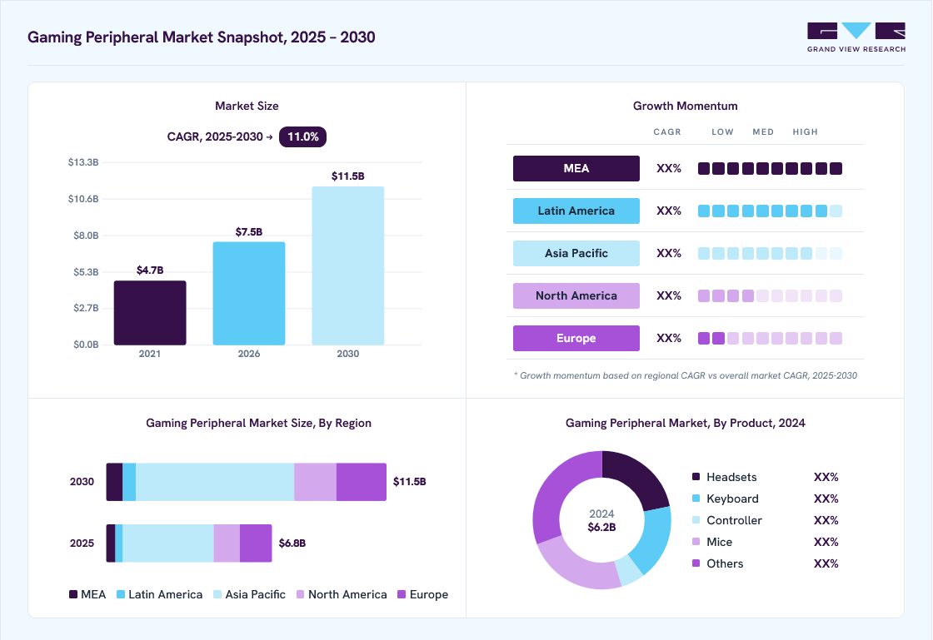Click the 2021 dark purple bar
Image resolution: width=933 pixels, height=640 pixels.
(x=150, y=313)
